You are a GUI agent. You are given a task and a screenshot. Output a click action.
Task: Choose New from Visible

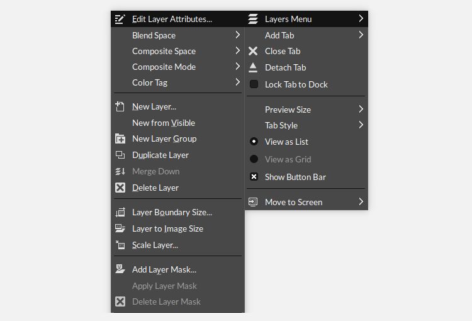point(177,123)
